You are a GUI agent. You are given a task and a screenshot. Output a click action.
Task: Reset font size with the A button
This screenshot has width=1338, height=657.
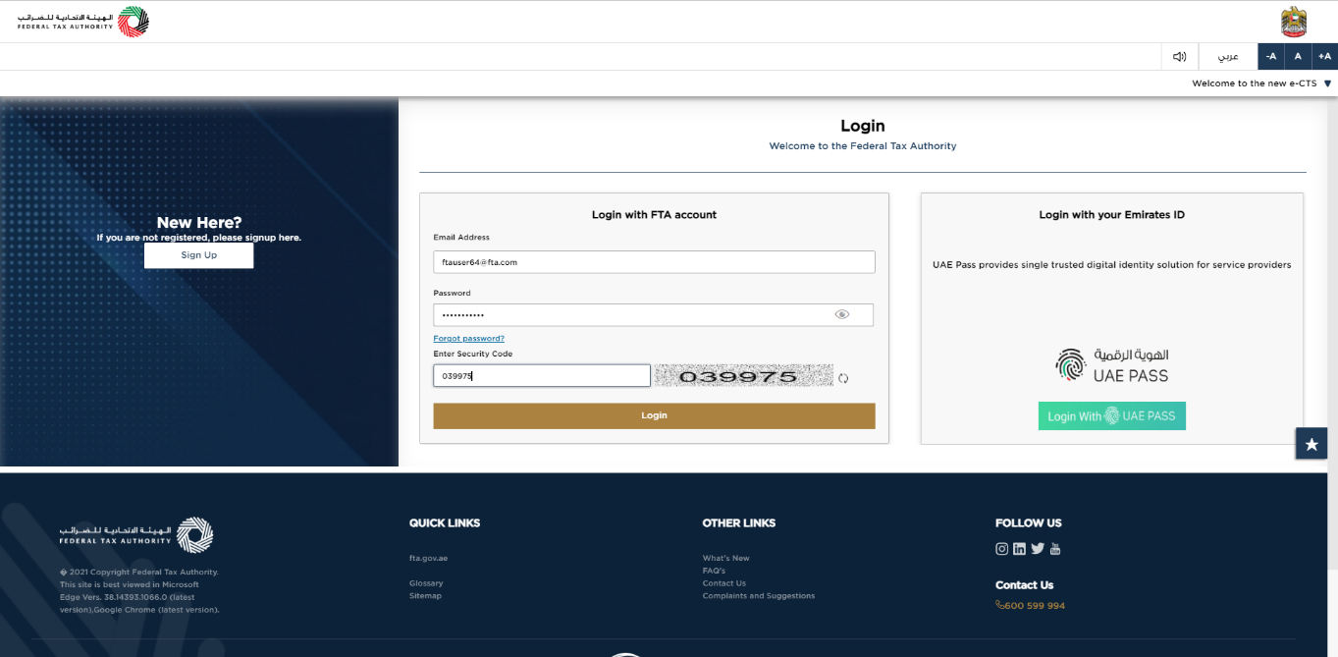[x=1298, y=56]
